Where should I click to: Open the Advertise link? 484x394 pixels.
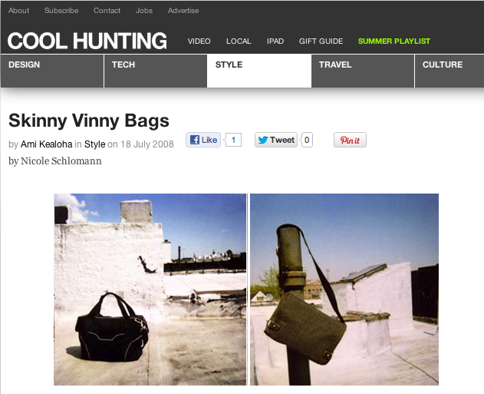pyautogui.click(x=183, y=11)
